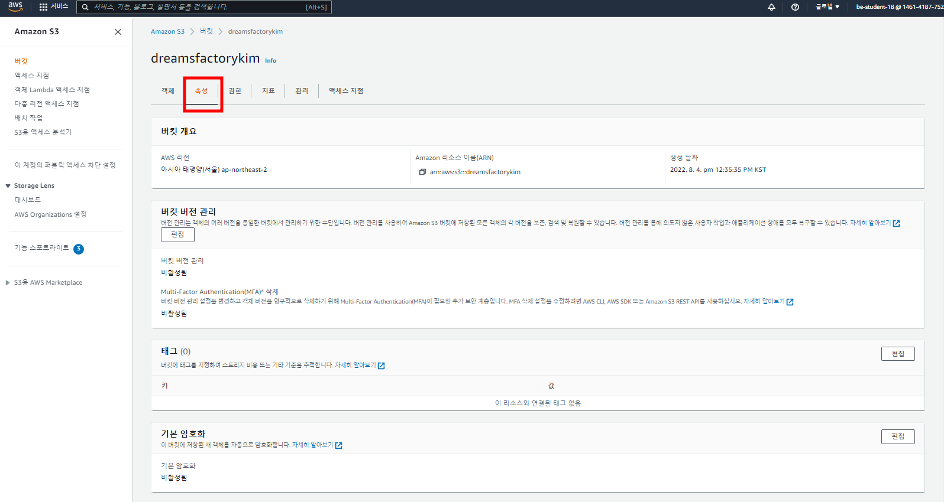The height and width of the screenshot is (502, 944).
Task: Switch to the 지표 tab
Action: 269,91
